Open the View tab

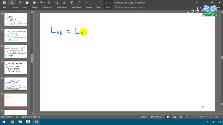pos(98,7)
